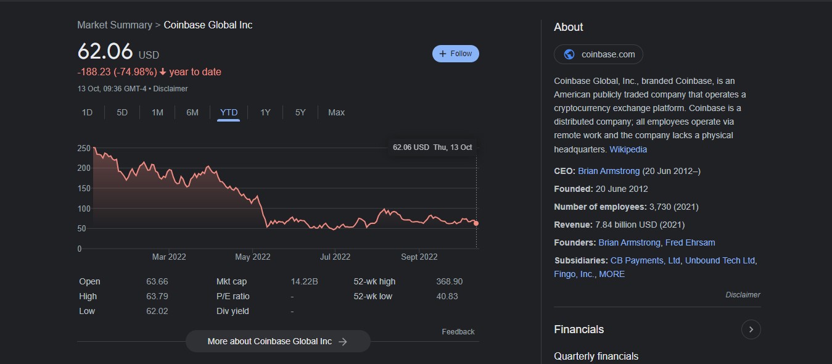Click the Feedback link below chart
832x364 pixels.
458,332
